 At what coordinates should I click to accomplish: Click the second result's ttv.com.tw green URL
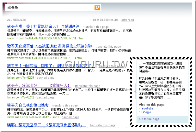(x=44, y=58)
